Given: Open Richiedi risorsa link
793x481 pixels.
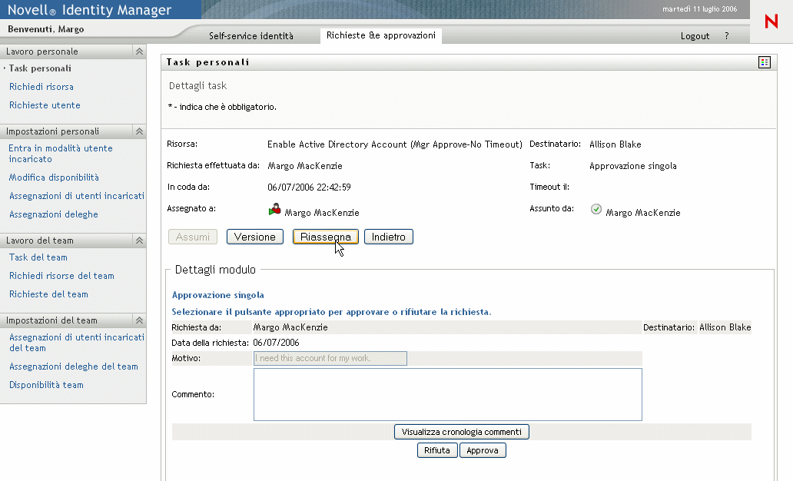Looking at the screenshot, I should click(41, 87).
